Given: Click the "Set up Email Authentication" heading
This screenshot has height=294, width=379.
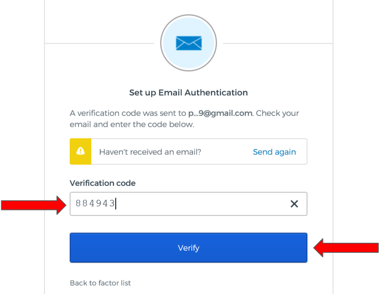Looking at the screenshot, I should click(x=188, y=93).
